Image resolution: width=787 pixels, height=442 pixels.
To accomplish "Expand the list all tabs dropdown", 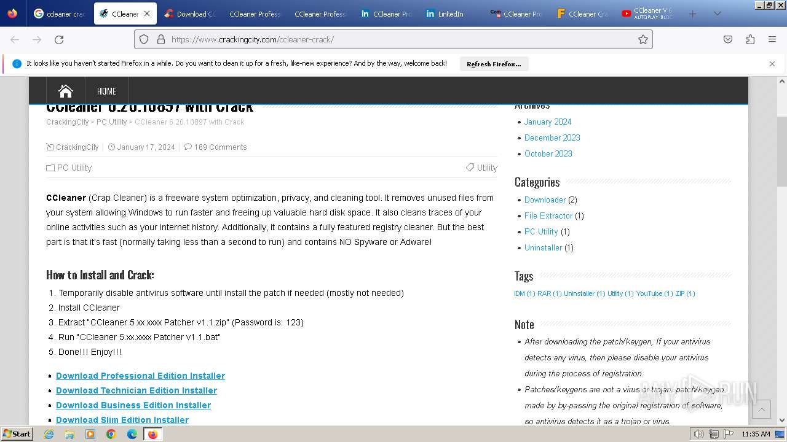I will (x=717, y=14).
